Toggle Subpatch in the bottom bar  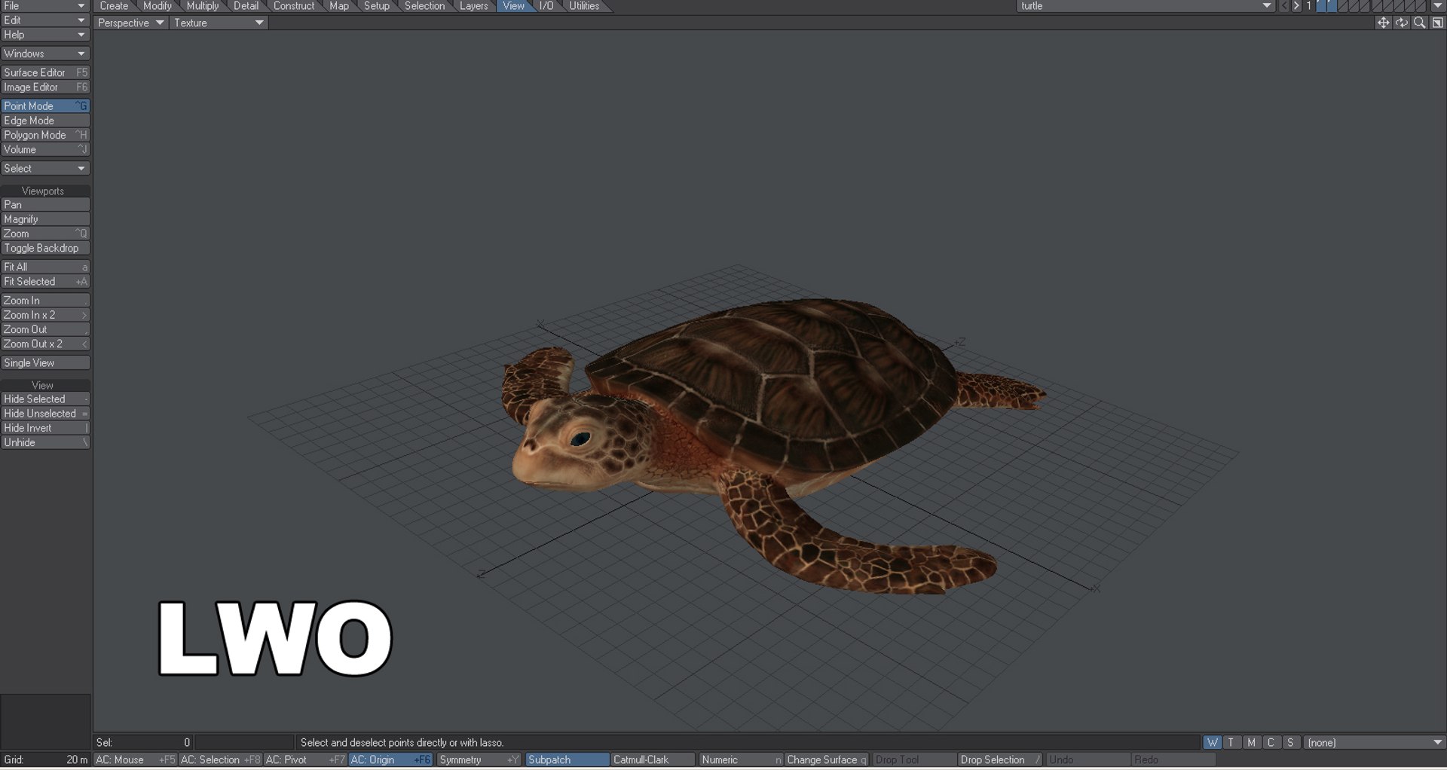(x=567, y=760)
